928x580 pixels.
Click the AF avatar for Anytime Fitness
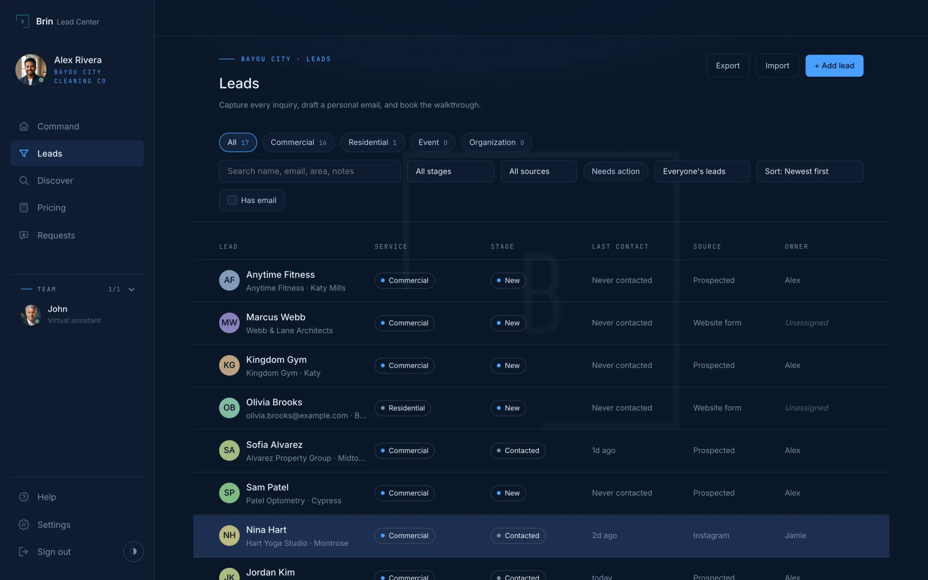pos(229,280)
